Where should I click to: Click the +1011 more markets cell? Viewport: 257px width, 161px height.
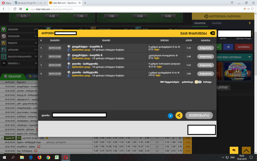point(187,151)
